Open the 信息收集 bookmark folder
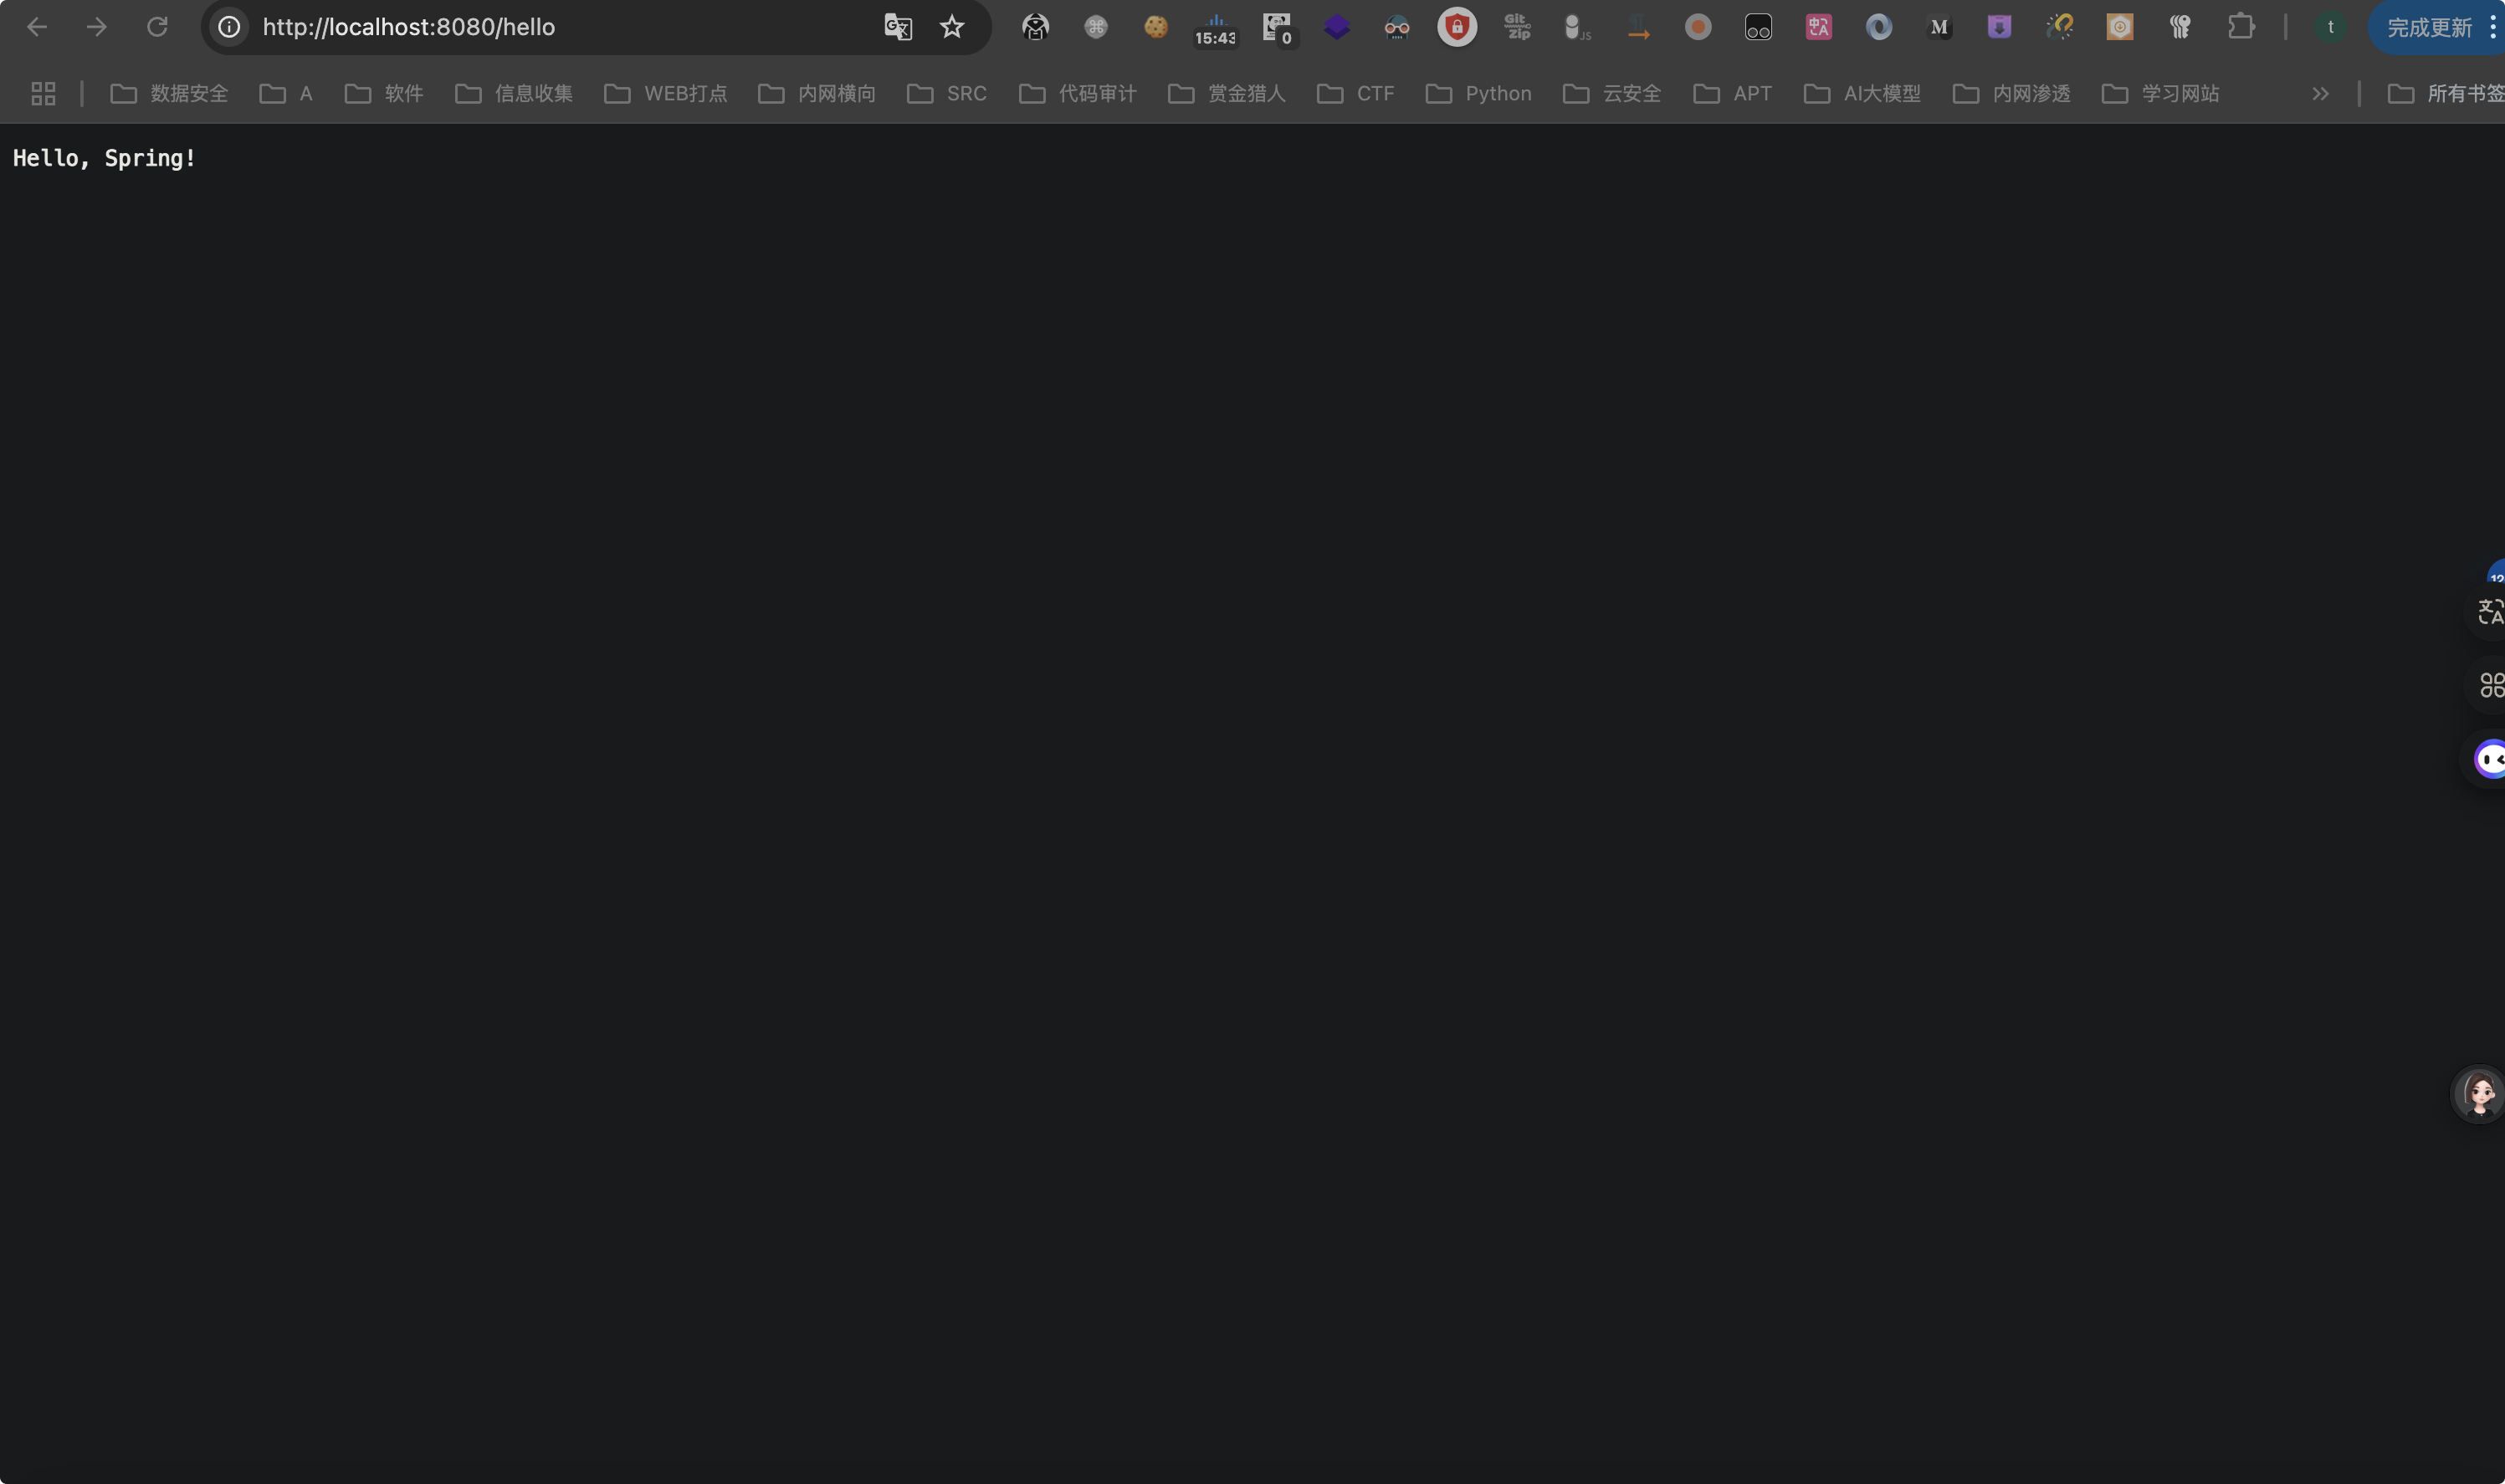The width and height of the screenshot is (2505, 1484). click(514, 93)
